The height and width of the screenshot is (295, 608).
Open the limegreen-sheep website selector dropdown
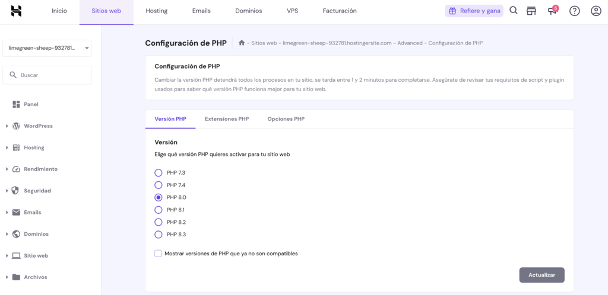(47, 48)
